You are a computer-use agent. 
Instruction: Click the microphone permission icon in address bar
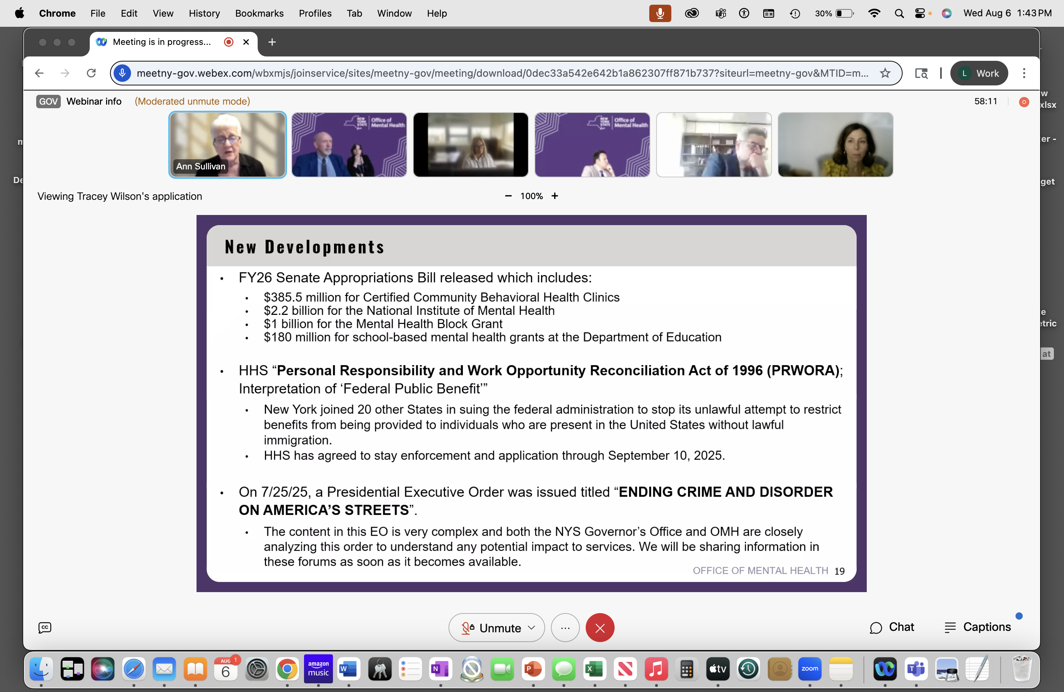coord(122,73)
